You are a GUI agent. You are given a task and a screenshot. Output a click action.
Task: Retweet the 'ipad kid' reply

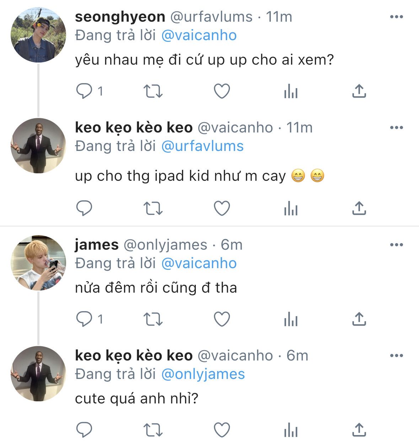[153, 208]
